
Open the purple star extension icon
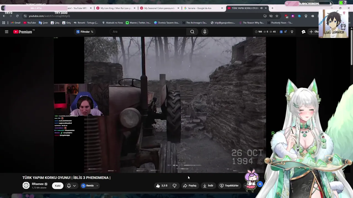pos(293,16)
